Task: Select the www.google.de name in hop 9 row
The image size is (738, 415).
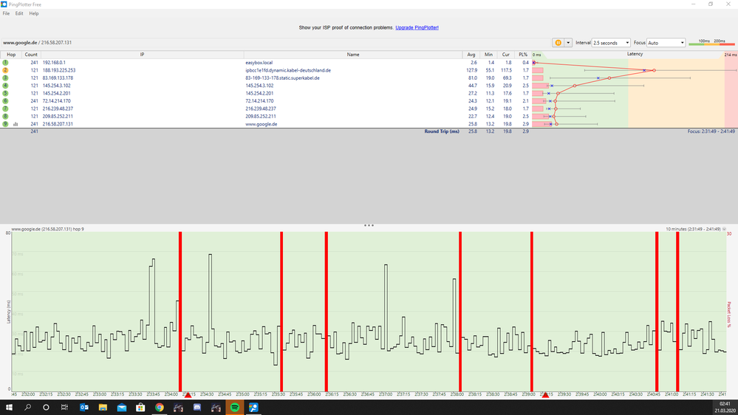Action: [x=262, y=124]
